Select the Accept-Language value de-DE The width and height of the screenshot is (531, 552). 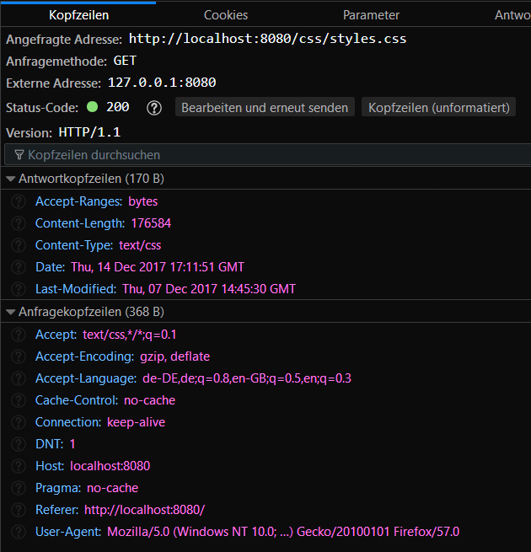[247, 378]
